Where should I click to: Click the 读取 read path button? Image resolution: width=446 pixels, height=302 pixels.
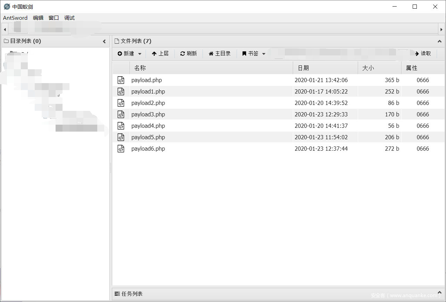tap(423, 54)
